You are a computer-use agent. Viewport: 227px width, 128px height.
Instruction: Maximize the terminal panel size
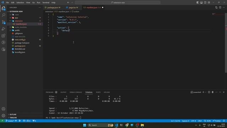[x=220, y=92]
